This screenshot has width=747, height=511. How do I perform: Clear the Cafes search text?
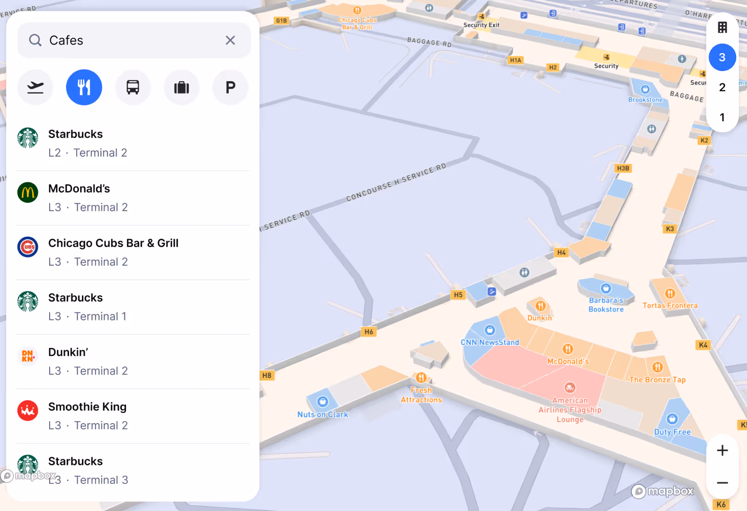click(x=230, y=40)
